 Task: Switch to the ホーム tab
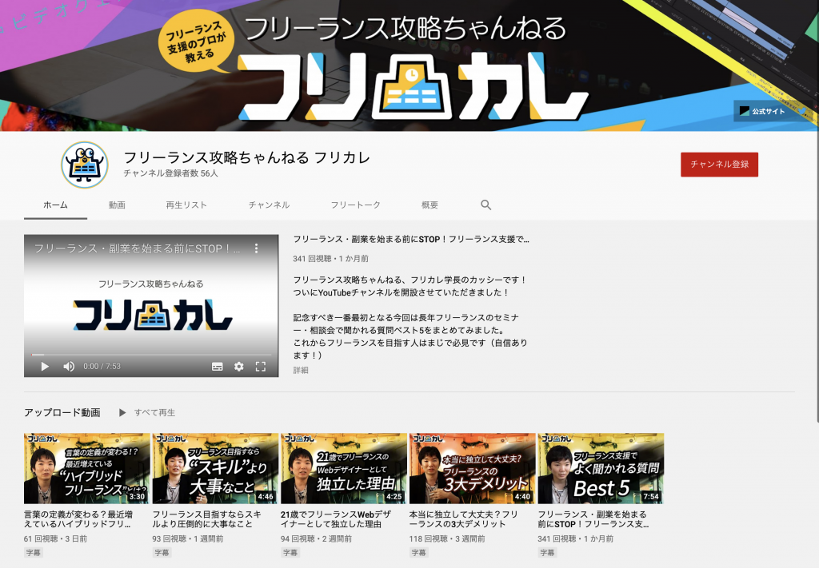[55, 205]
